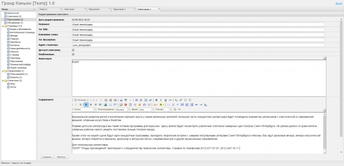Insert a bulleted list in the editor

190,100
